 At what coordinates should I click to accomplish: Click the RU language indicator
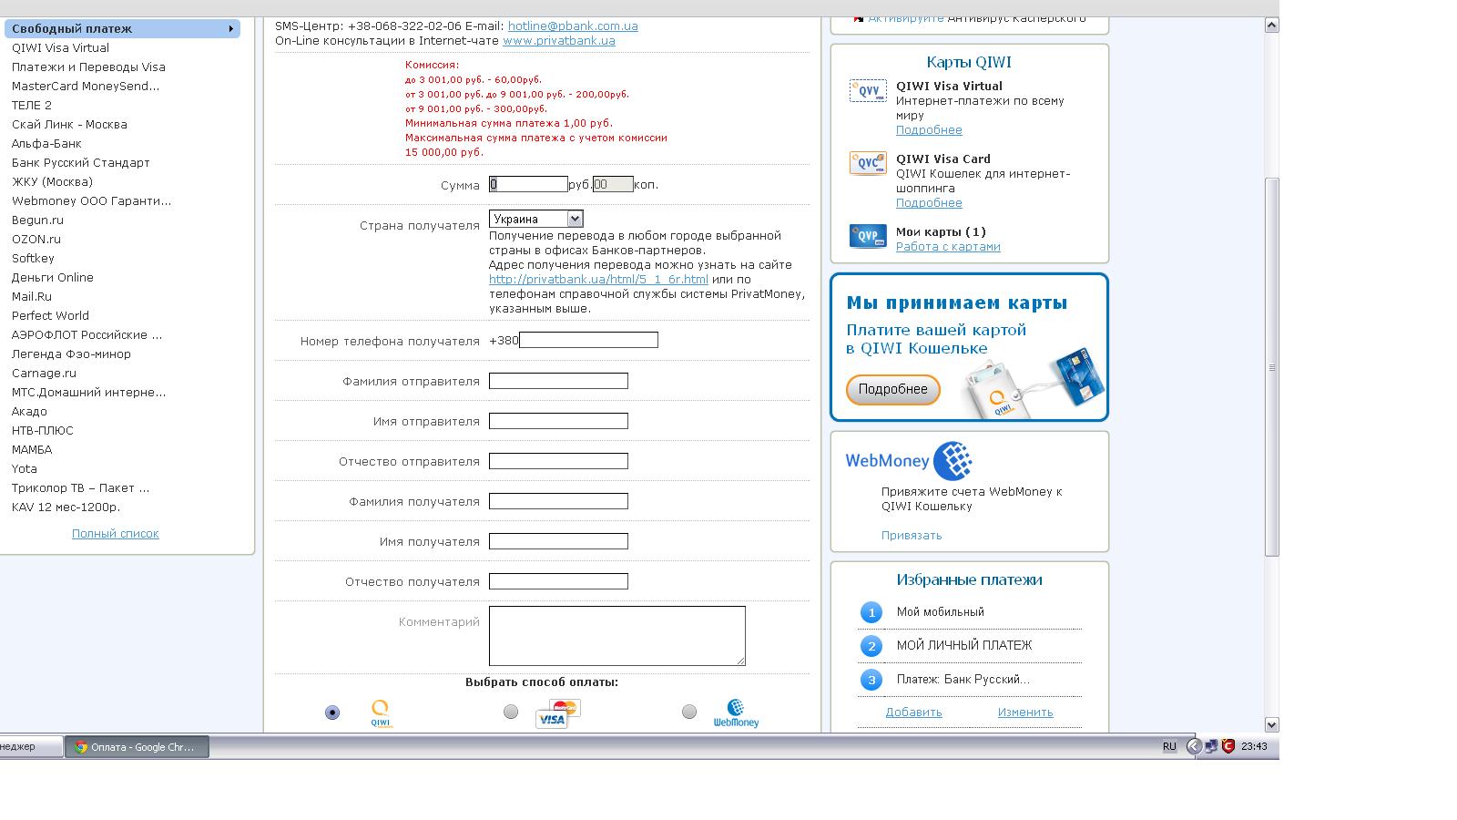tap(1169, 746)
